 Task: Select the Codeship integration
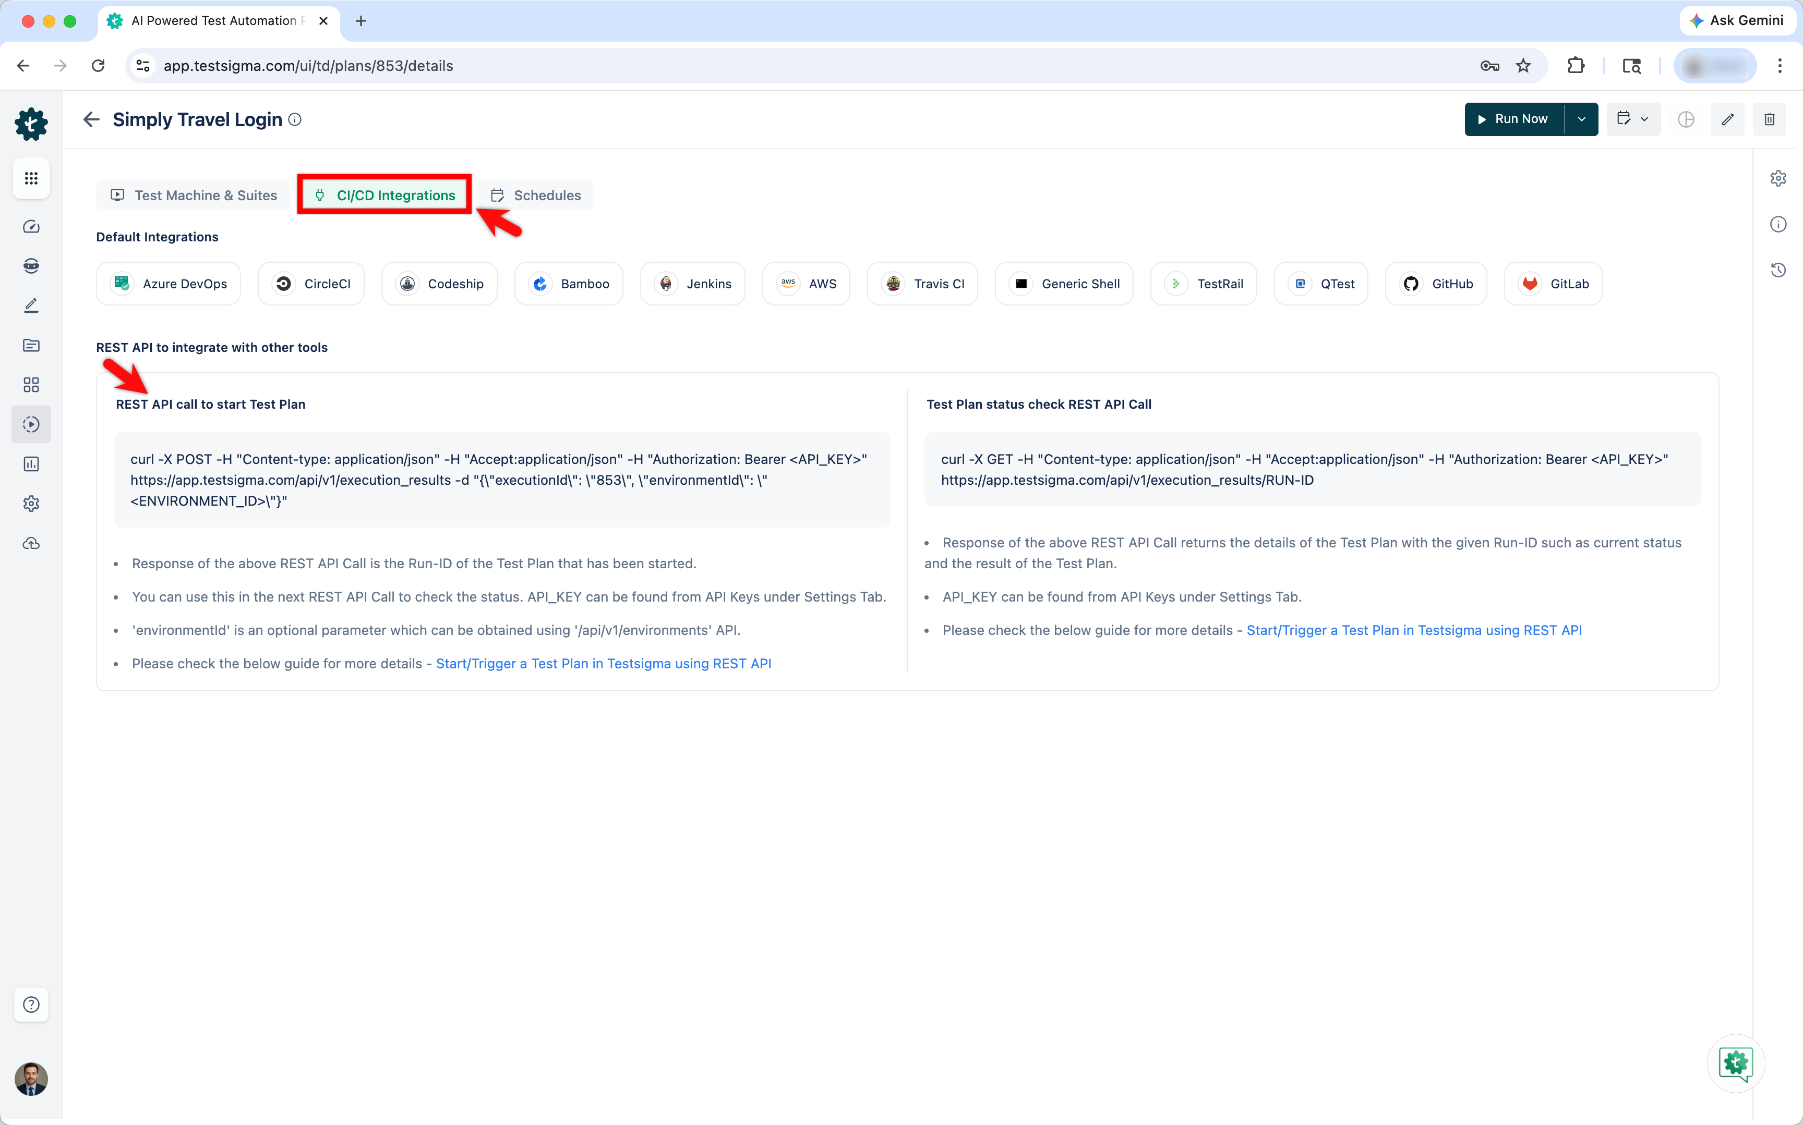point(439,284)
